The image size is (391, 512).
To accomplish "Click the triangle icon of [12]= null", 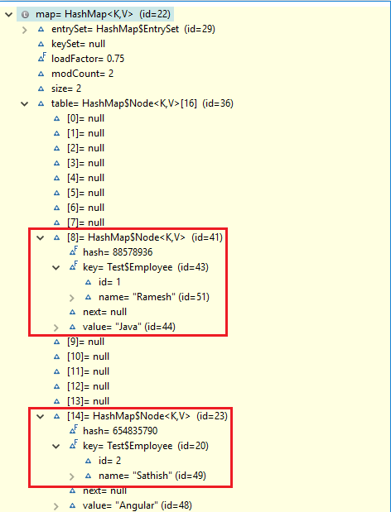I will pos(57,386).
